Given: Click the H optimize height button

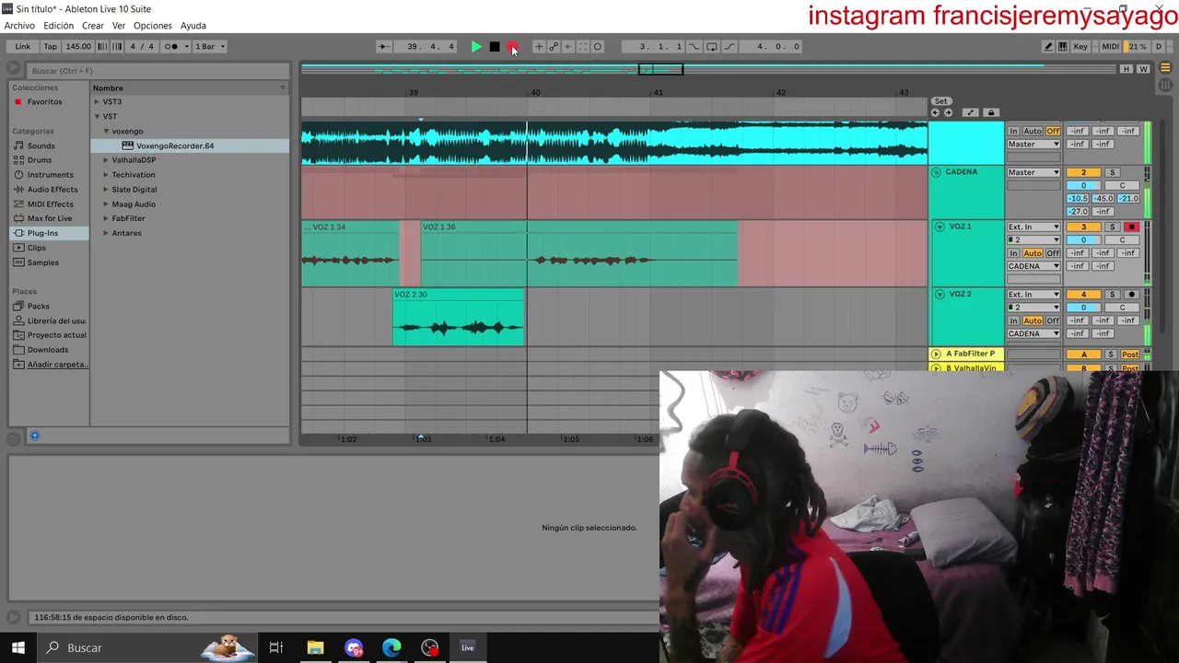Looking at the screenshot, I should tap(1126, 69).
